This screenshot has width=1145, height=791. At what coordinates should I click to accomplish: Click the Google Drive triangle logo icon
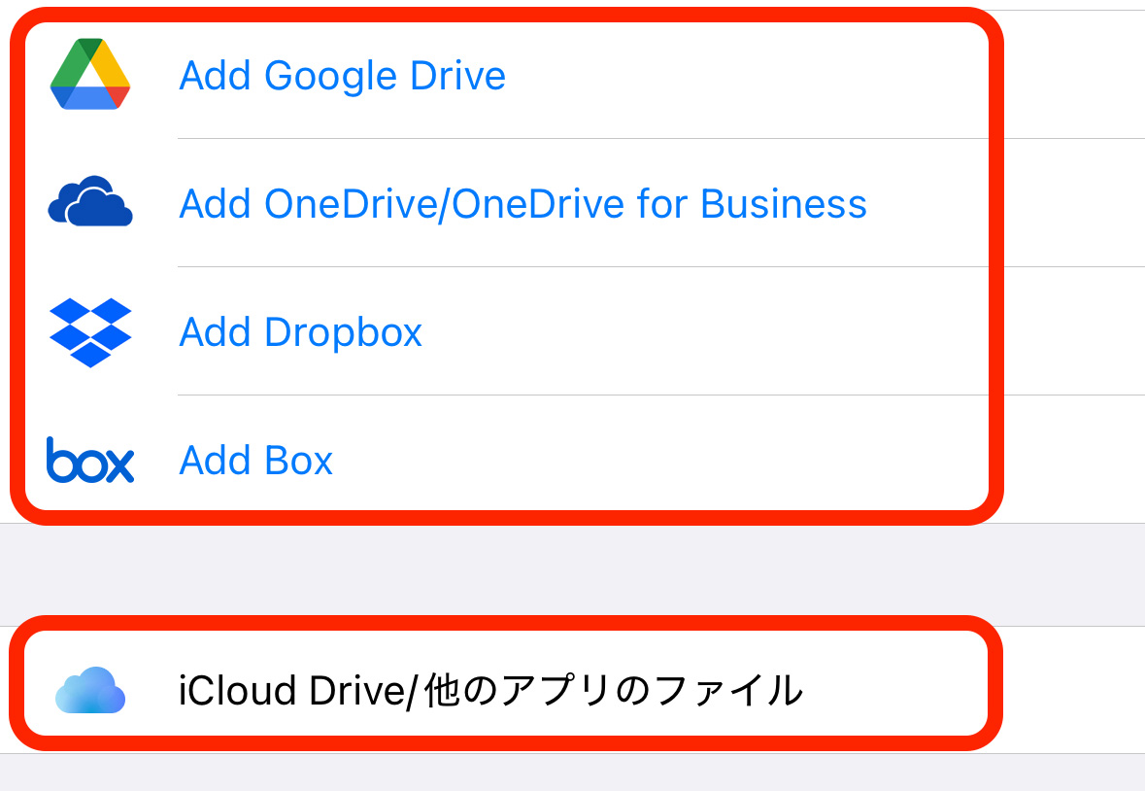[90, 75]
